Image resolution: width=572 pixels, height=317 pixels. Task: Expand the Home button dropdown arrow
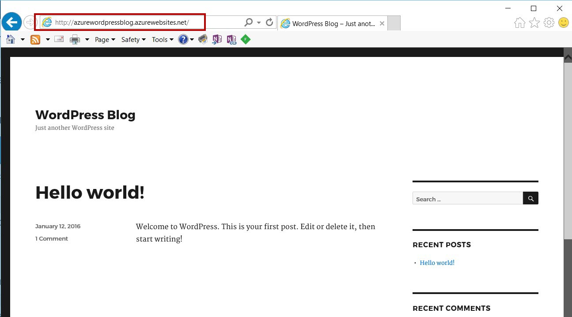pyautogui.click(x=23, y=40)
